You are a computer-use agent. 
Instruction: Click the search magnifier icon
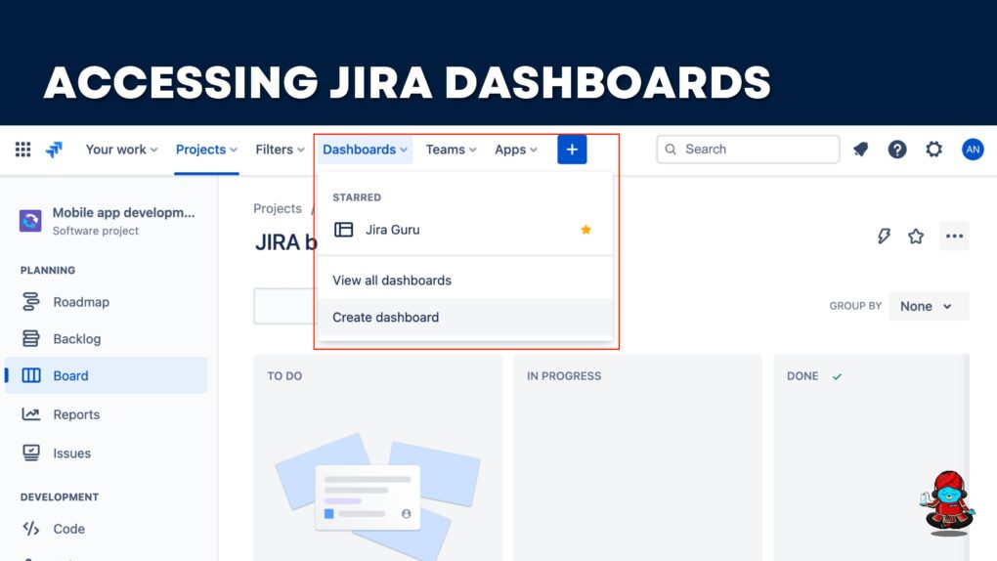[x=671, y=150]
